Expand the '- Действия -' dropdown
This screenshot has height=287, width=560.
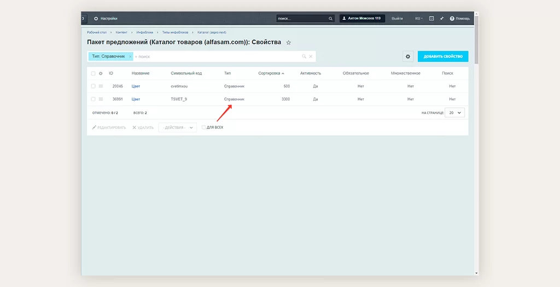tap(177, 127)
